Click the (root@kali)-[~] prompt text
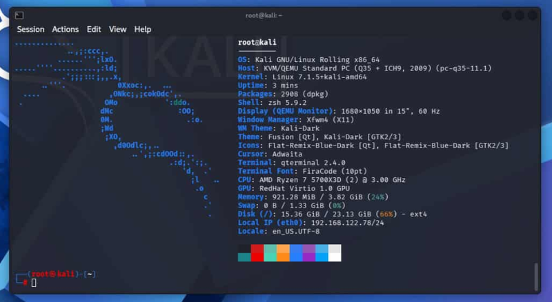Image resolution: width=552 pixels, height=302 pixels. (61, 274)
